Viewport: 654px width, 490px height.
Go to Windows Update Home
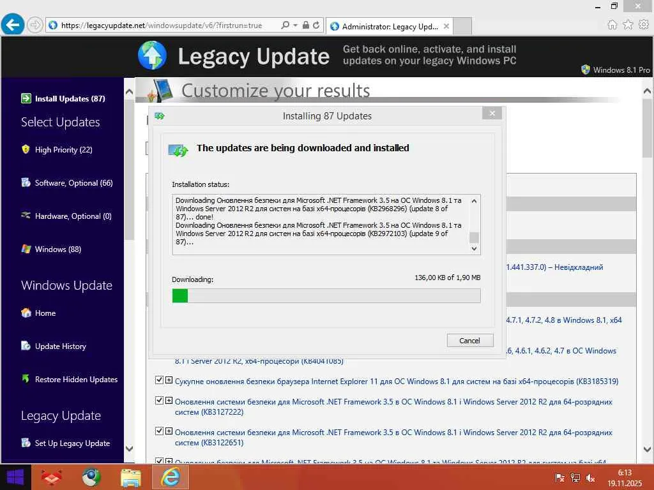click(x=45, y=313)
